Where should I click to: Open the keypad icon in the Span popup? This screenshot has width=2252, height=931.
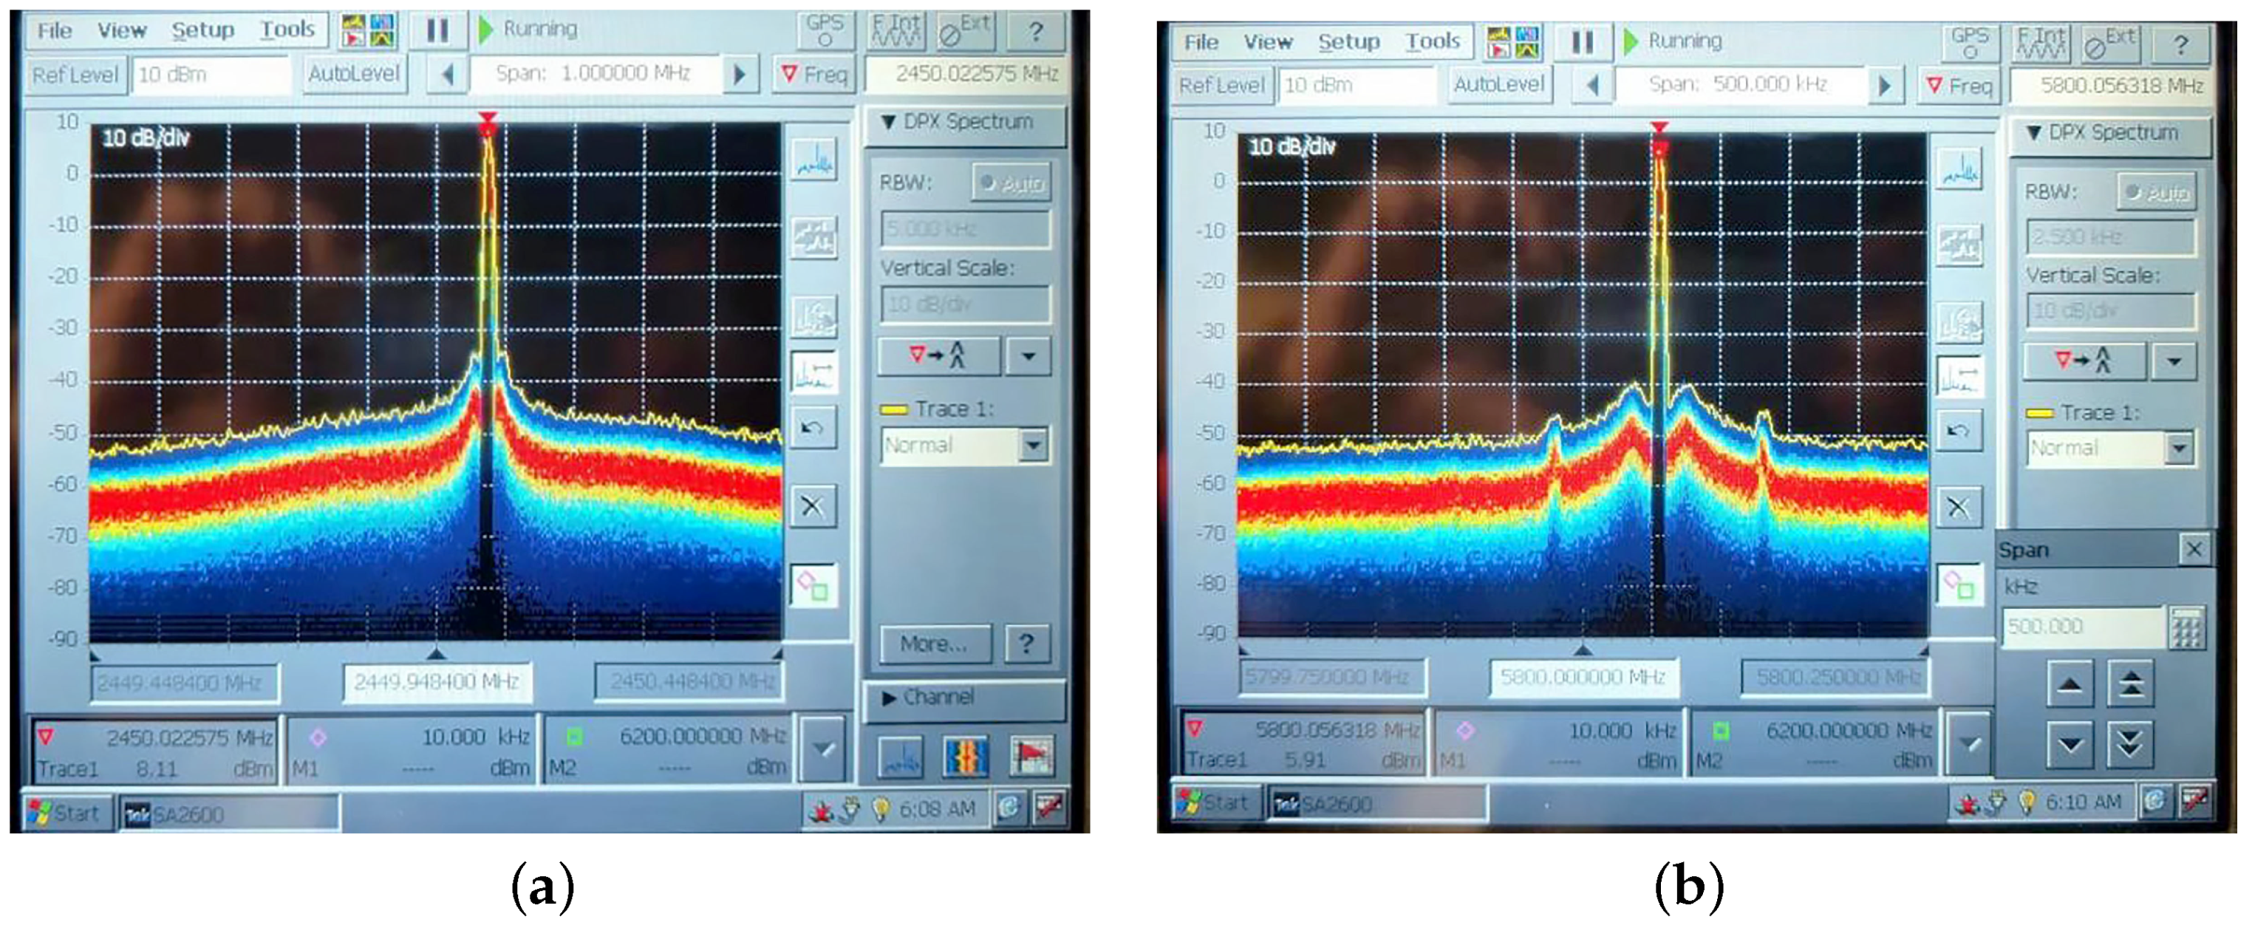(x=2186, y=627)
